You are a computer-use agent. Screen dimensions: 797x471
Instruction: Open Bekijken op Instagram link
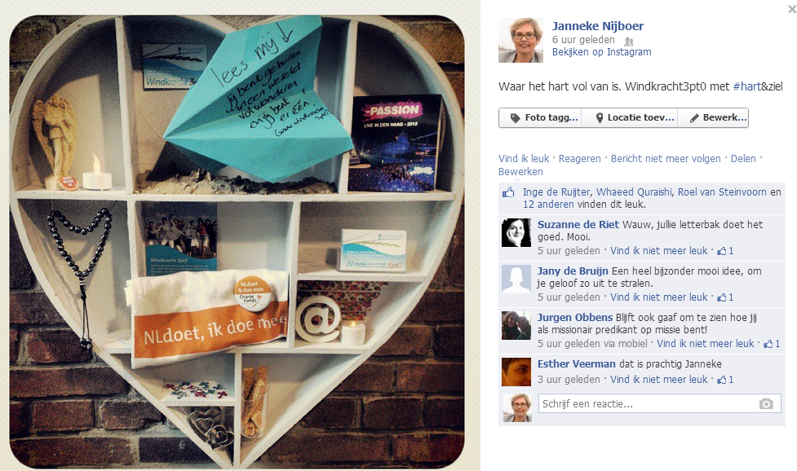(x=601, y=52)
